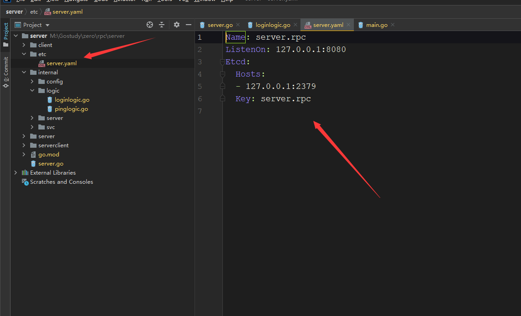Collapse the root server project node

coord(16,36)
